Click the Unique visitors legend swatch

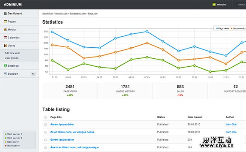click(232, 28)
